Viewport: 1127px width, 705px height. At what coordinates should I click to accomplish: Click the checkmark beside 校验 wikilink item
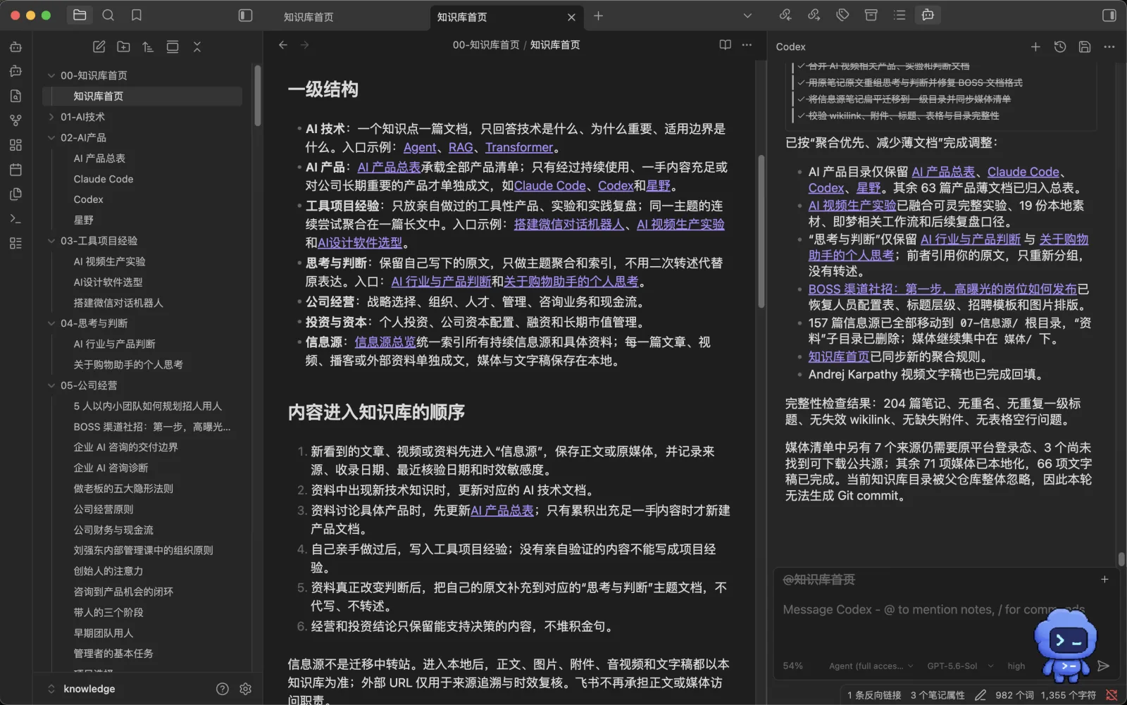pos(802,116)
